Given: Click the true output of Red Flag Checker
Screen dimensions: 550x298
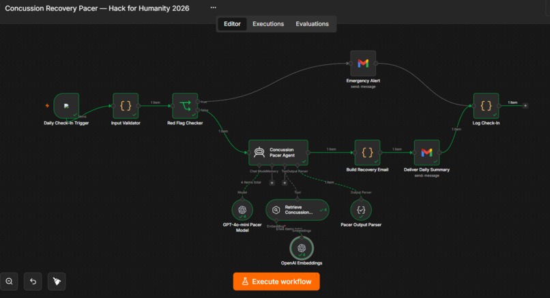Looking at the screenshot, I should [198, 102].
